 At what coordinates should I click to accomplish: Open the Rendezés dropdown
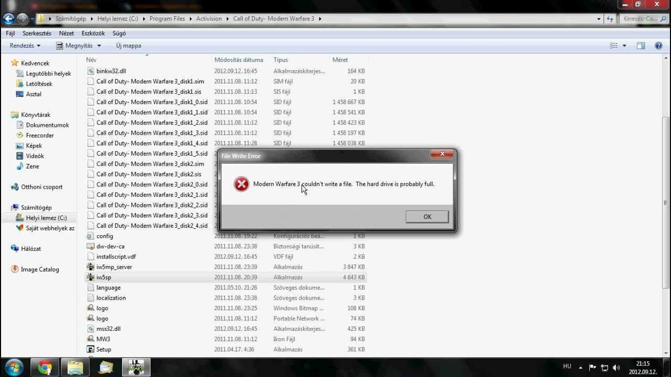(25, 46)
